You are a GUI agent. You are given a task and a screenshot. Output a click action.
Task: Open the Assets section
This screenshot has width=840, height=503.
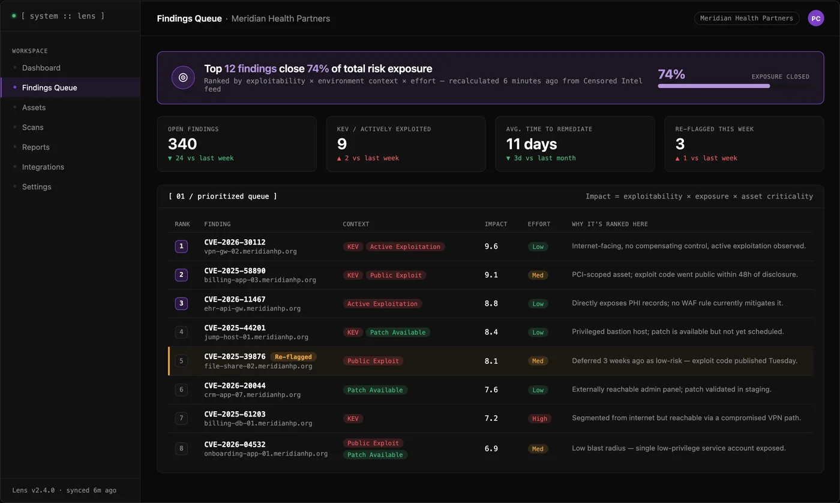point(70,107)
